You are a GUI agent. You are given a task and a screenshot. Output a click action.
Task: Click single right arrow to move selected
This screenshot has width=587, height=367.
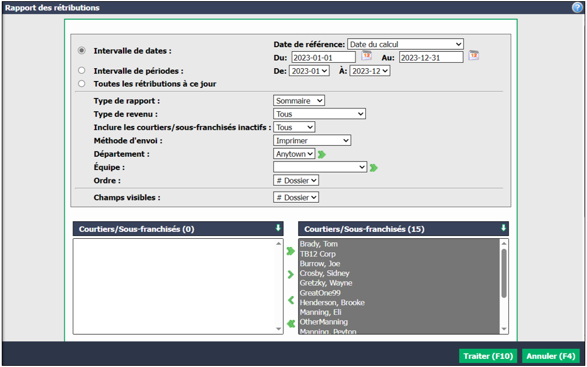[x=291, y=275]
